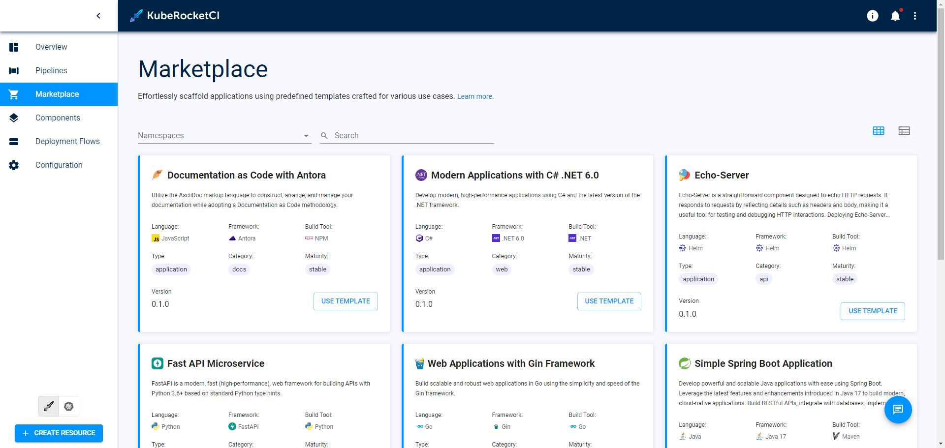Click the Echo-Server card icon

(x=685, y=175)
